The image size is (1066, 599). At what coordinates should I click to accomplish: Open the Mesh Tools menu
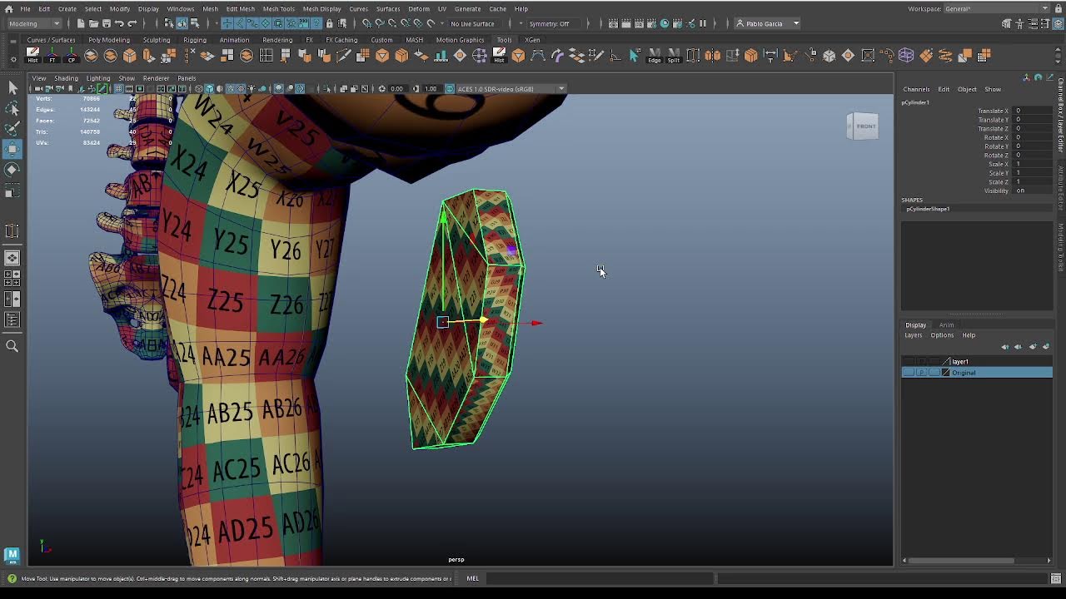pyautogui.click(x=278, y=8)
